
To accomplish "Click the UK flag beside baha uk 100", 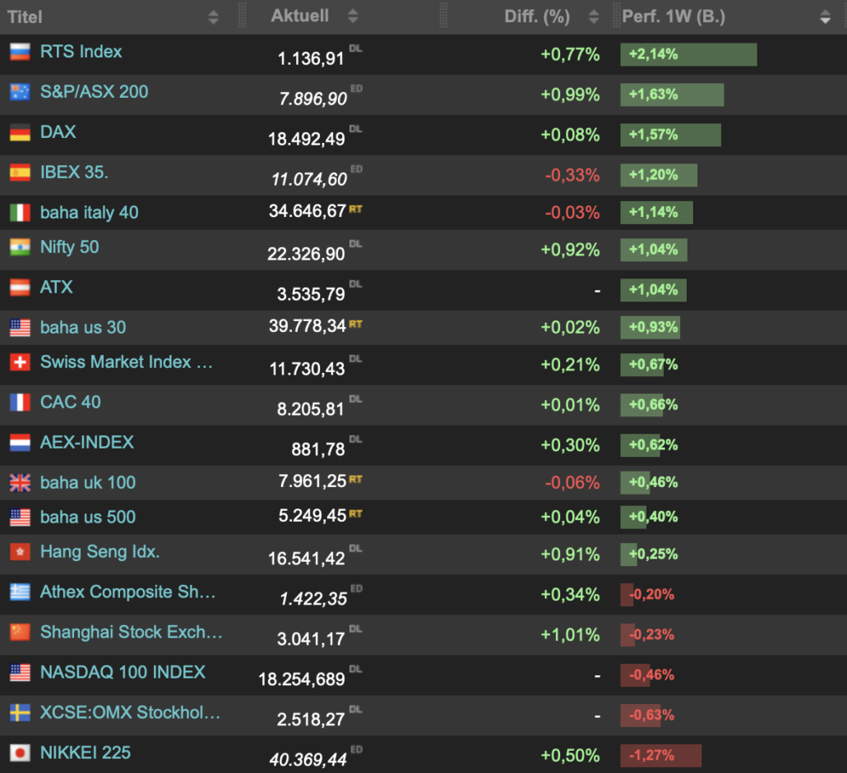I will click(20, 483).
